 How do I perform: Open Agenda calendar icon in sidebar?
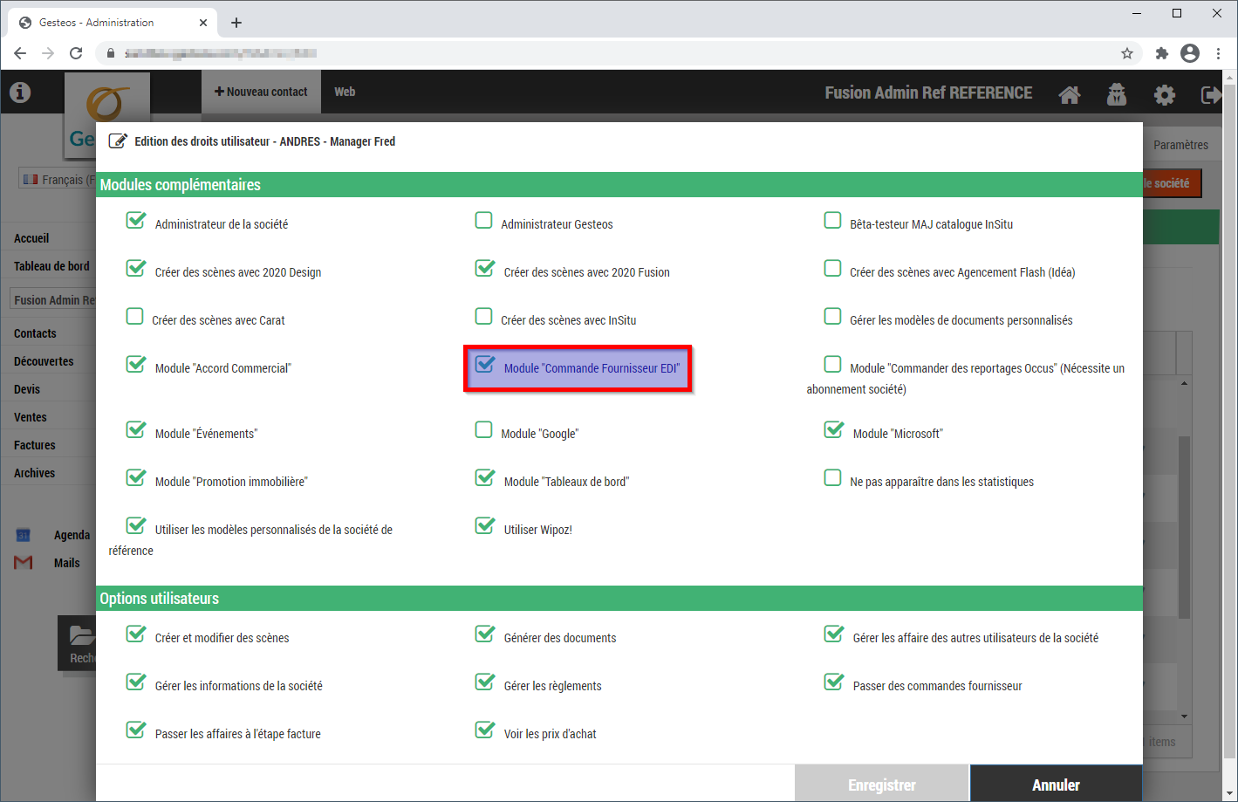pyautogui.click(x=24, y=535)
